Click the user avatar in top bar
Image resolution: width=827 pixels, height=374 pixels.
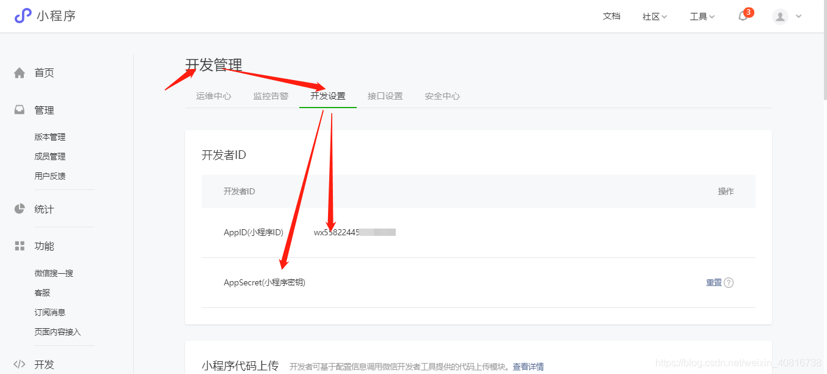tap(779, 16)
